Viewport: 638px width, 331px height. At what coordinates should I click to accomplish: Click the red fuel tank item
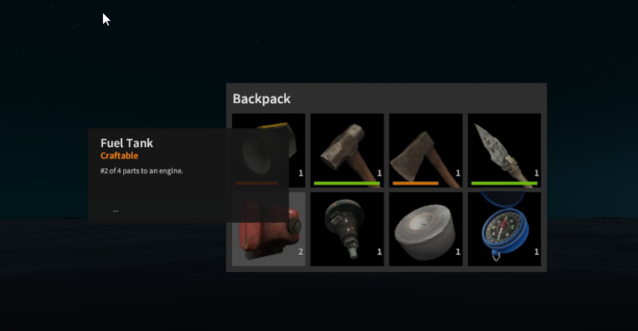[269, 229]
